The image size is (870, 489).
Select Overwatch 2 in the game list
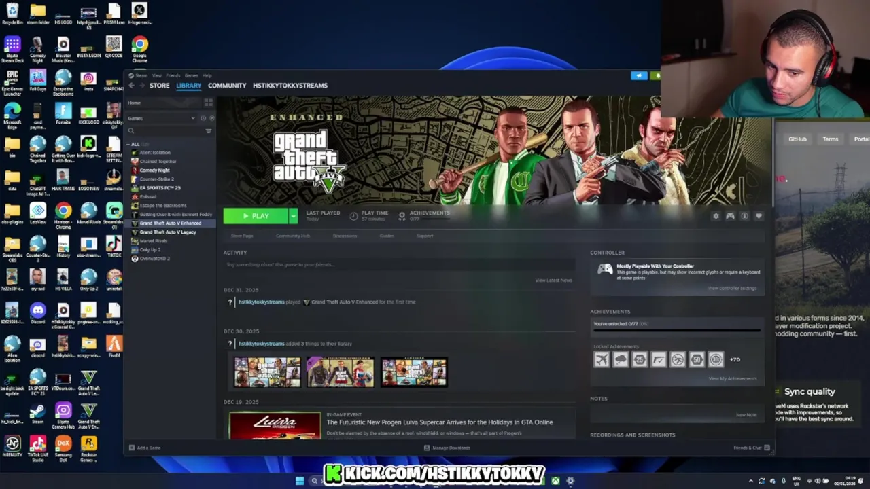tap(154, 259)
